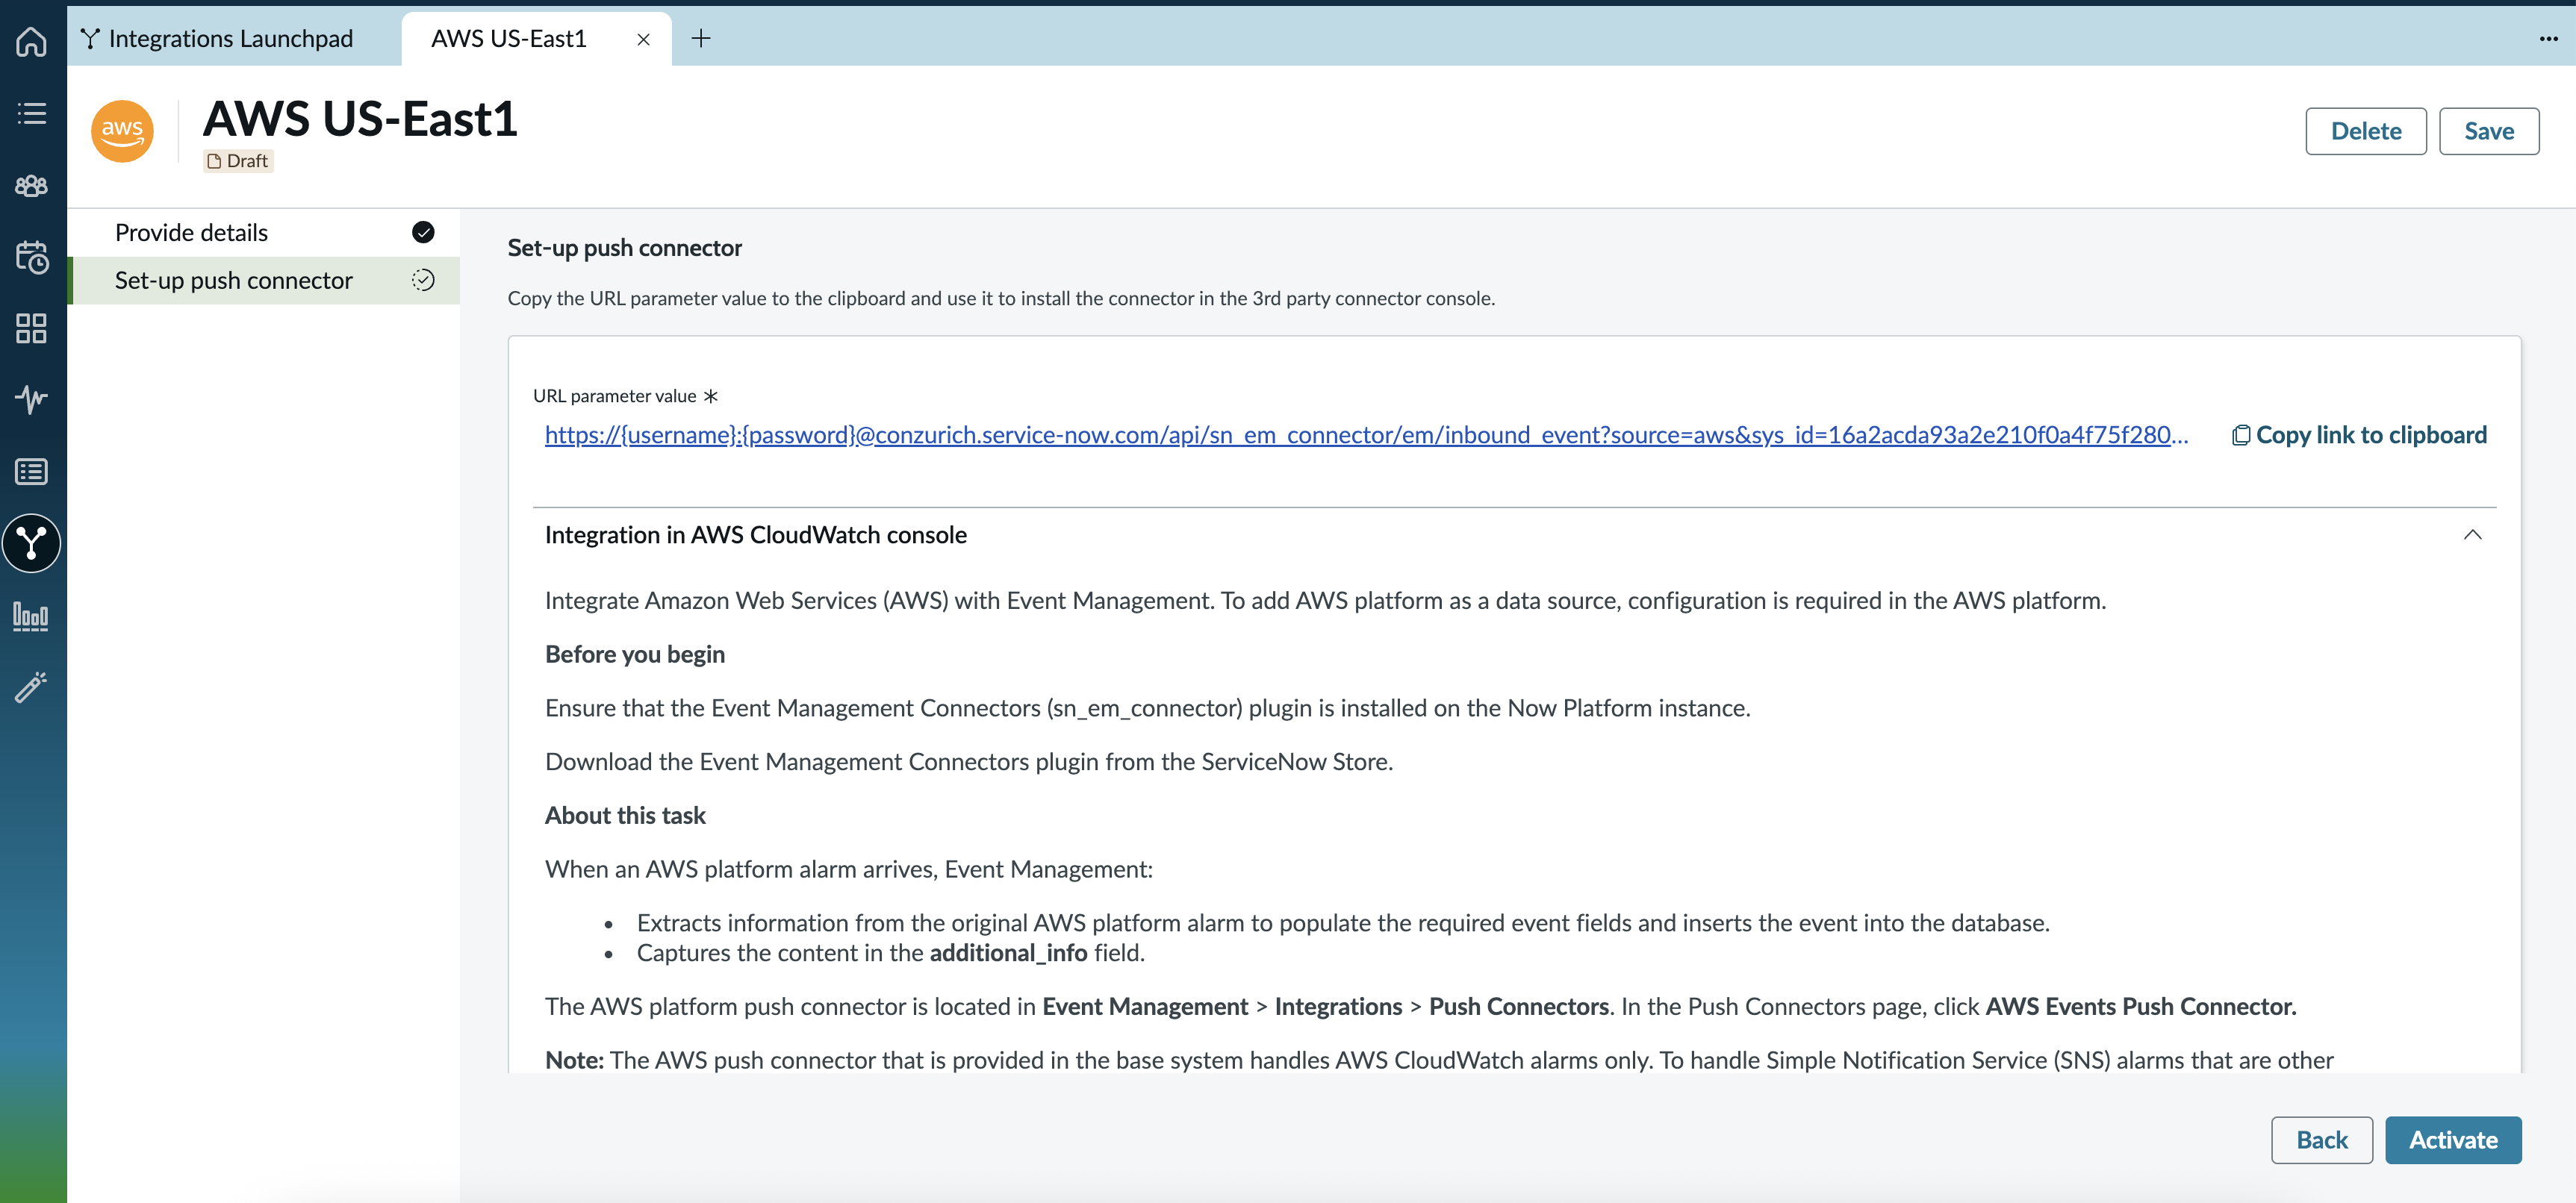Screen dimensions: 2576x1203
Task: Open the more options ellipsis menu
Action: [2548, 38]
